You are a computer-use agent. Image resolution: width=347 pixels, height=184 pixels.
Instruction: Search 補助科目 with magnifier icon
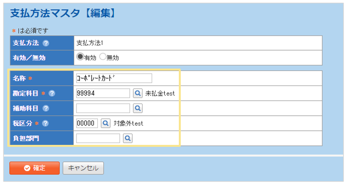pos(138,108)
